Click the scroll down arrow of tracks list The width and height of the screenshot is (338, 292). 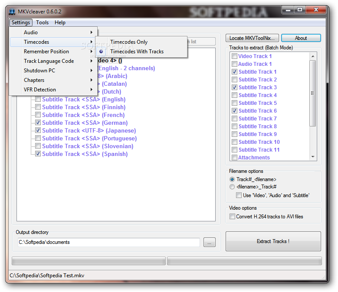313,157
